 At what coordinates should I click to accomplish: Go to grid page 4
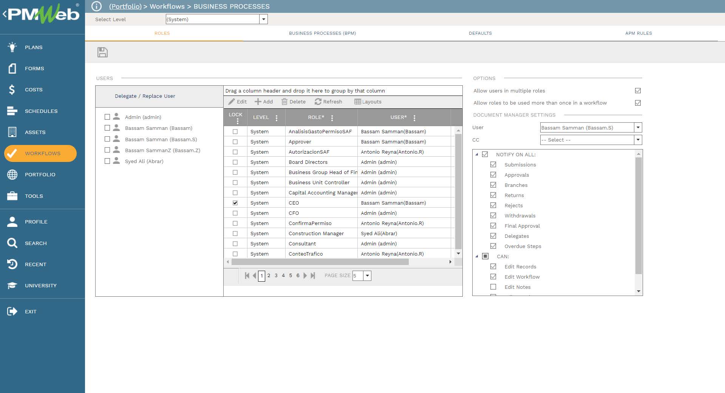pyautogui.click(x=283, y=276)
